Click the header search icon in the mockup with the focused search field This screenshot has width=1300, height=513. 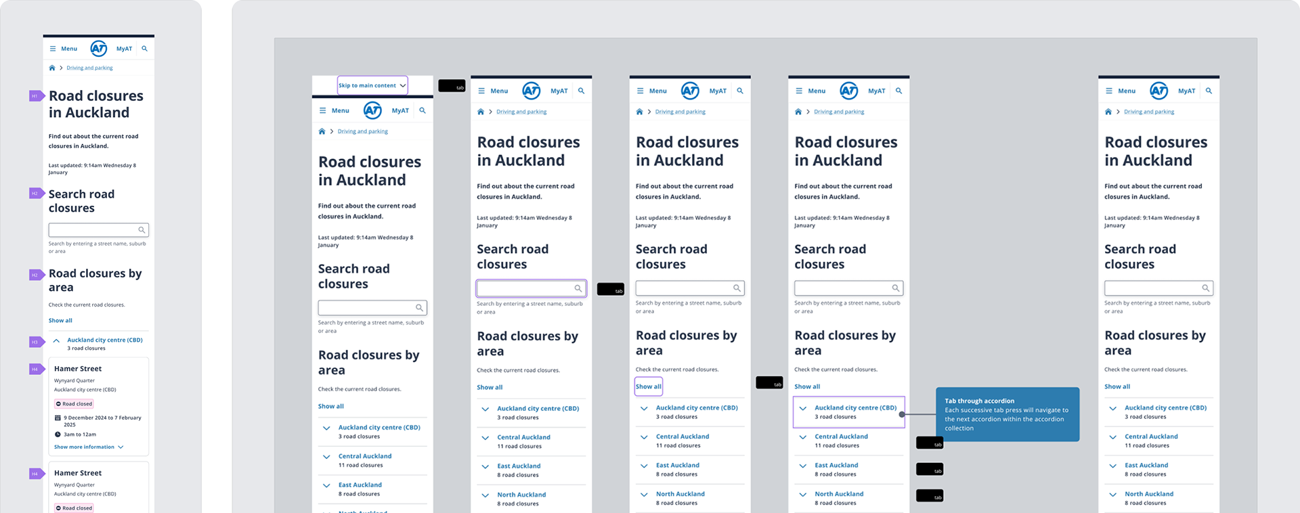(581, 91)
